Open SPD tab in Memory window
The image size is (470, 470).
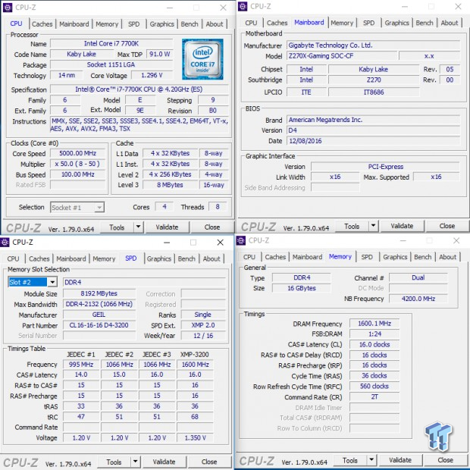coord(367,257)
